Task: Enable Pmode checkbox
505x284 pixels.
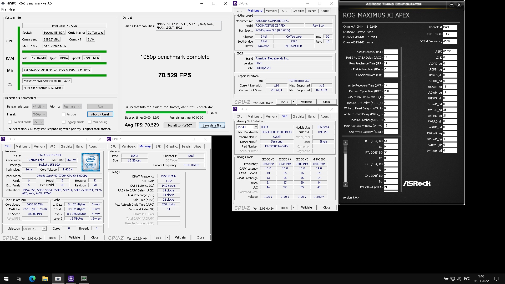Action: coord(64,114)
